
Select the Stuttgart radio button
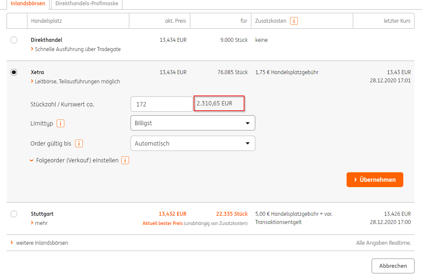[14, 214]
